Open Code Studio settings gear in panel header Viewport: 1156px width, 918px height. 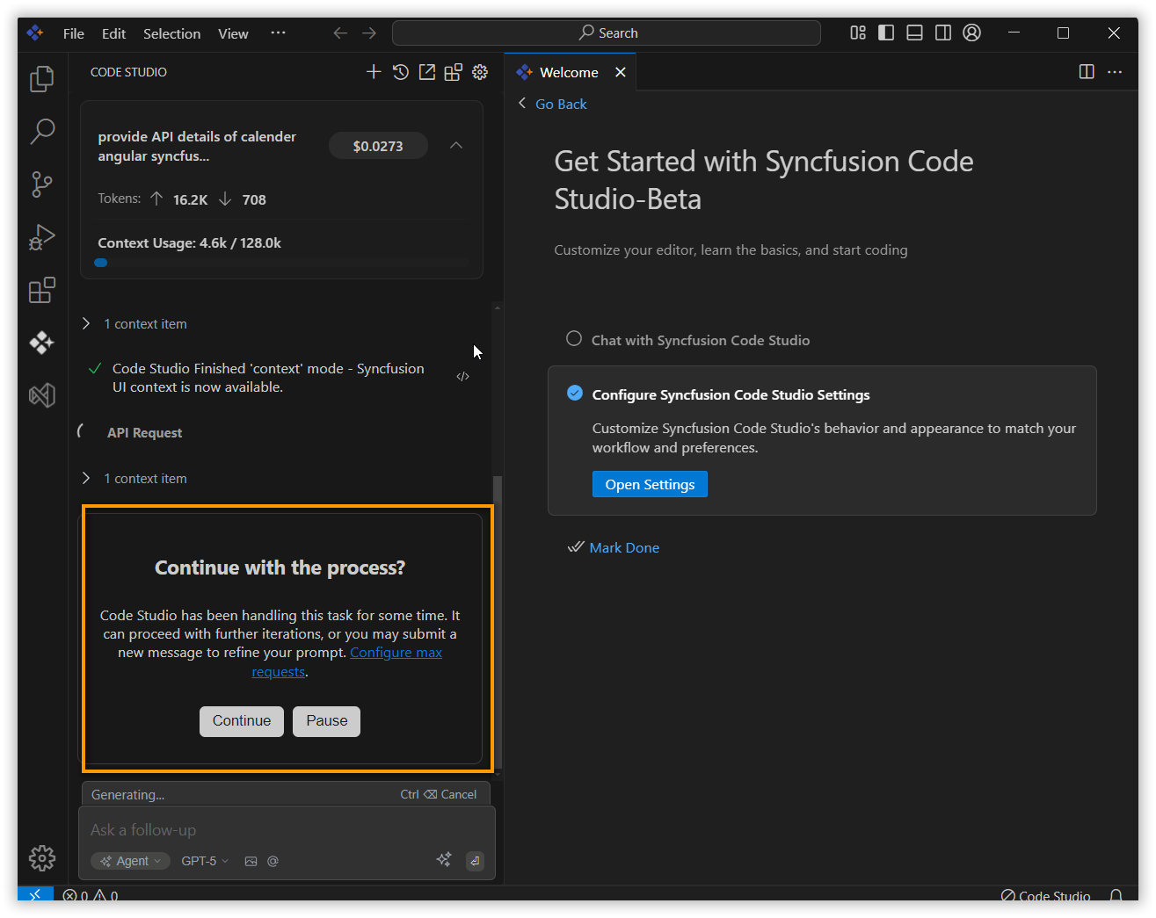480,72
